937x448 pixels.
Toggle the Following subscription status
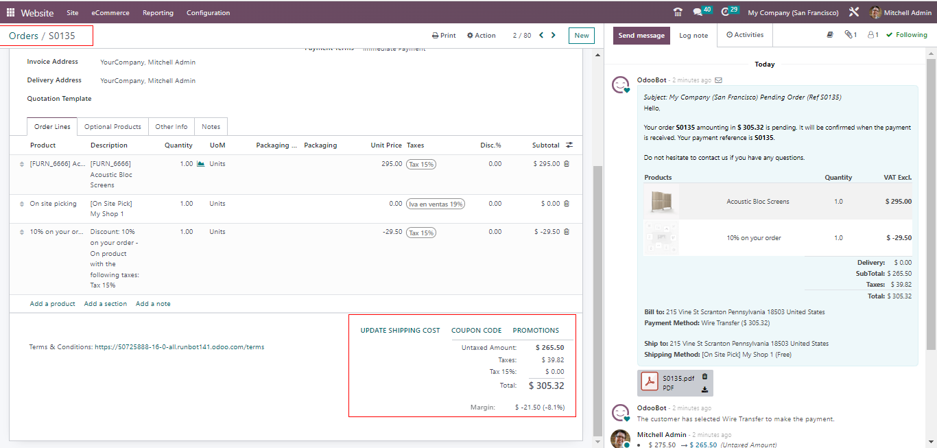(906, 35)
